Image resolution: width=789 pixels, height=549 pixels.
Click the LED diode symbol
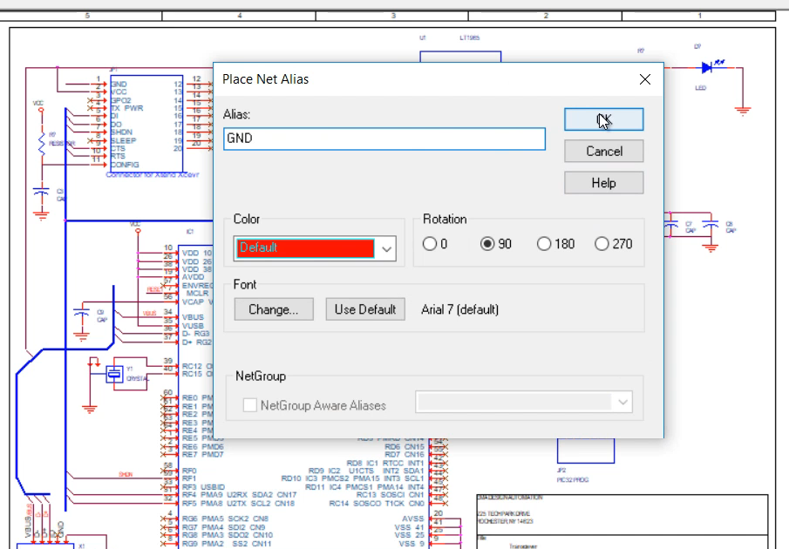tap(706, 68)
